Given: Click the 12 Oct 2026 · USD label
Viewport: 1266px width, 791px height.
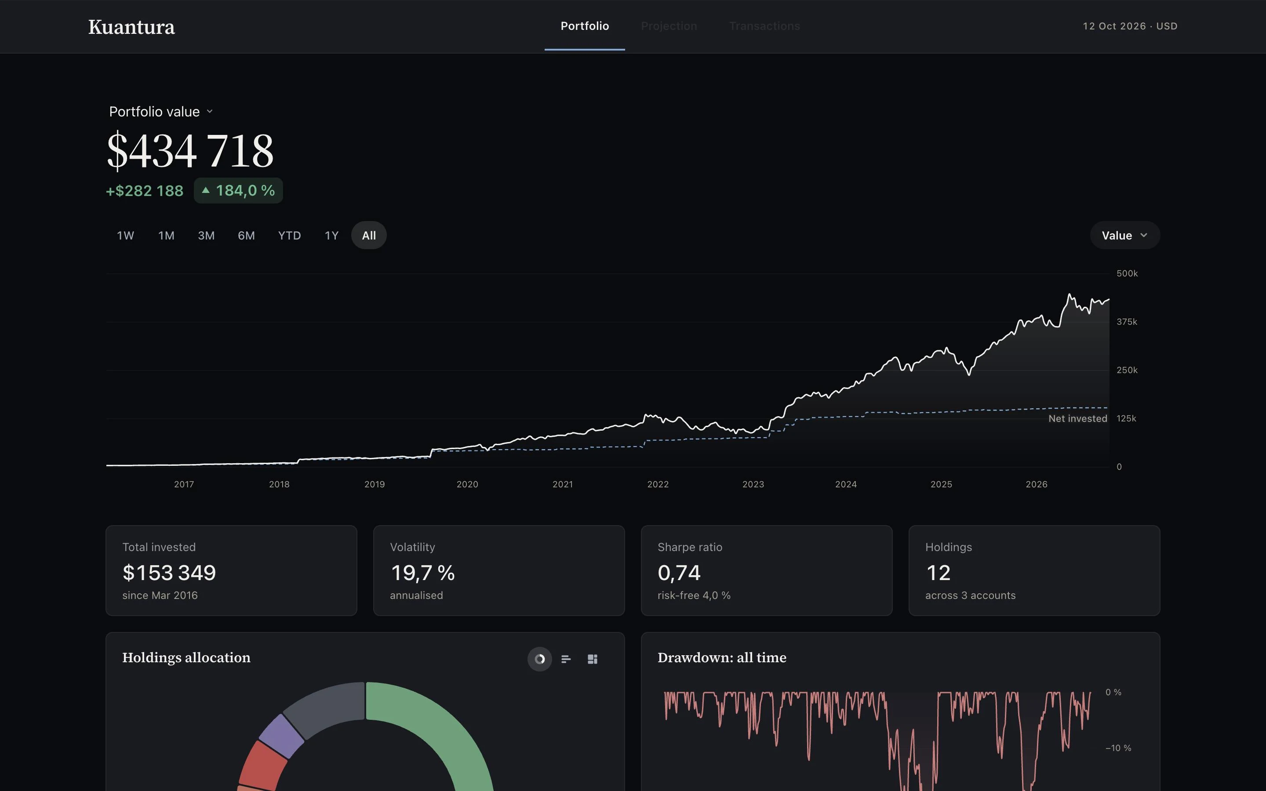Looking at the screenshot, I should click(1130, 26).
